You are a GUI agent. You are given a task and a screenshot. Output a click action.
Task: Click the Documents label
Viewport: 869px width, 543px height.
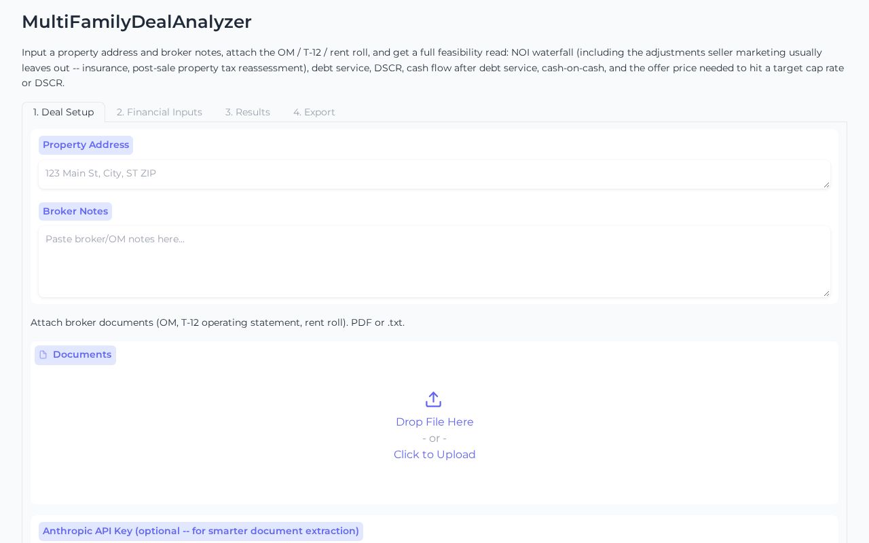75,355
